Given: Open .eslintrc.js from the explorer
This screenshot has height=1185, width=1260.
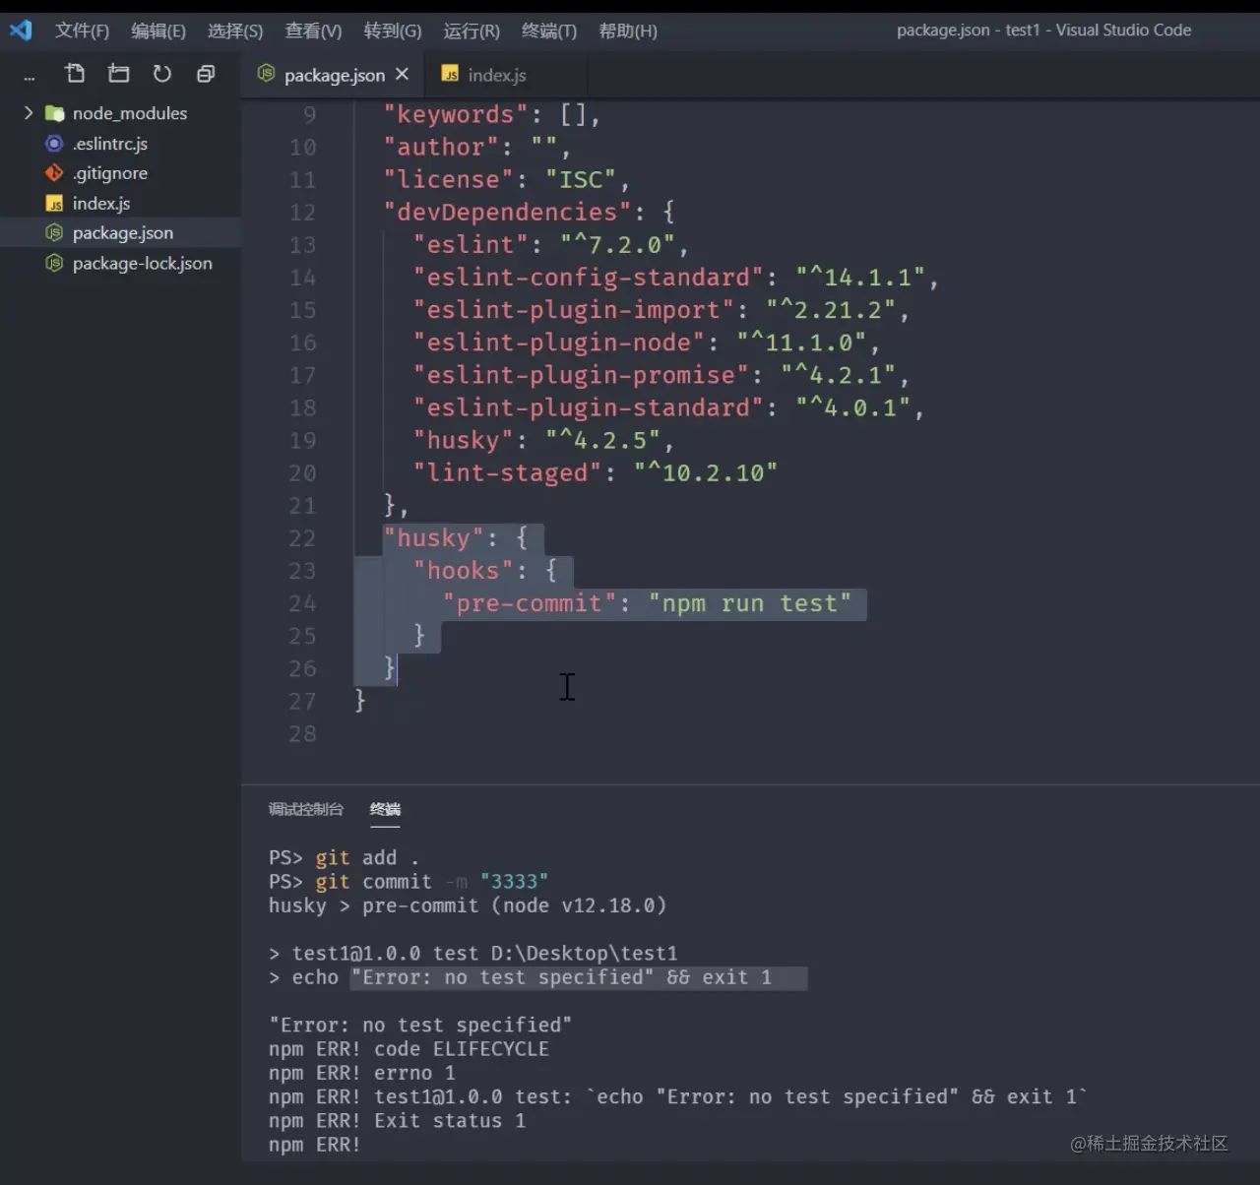Looking at the screenshot, I should 110,144.
